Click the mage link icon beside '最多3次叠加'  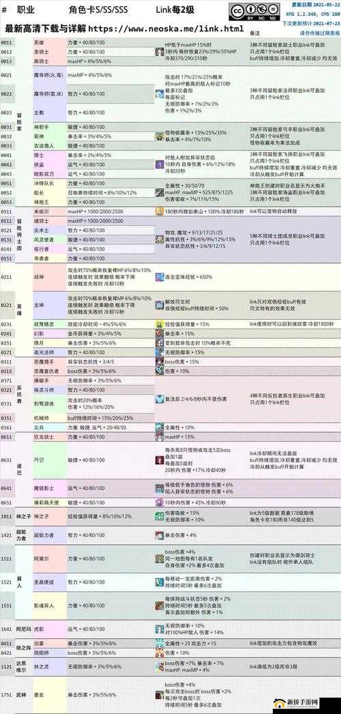pyautogui.click(x=160, y=94)
